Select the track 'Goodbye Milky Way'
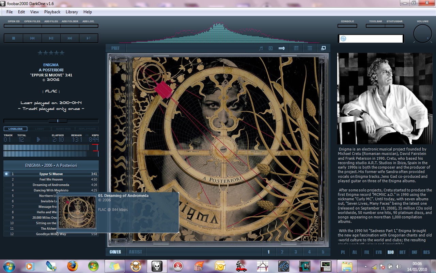The width and height of the screenshot is (436, 273). (x=51, y=234)
